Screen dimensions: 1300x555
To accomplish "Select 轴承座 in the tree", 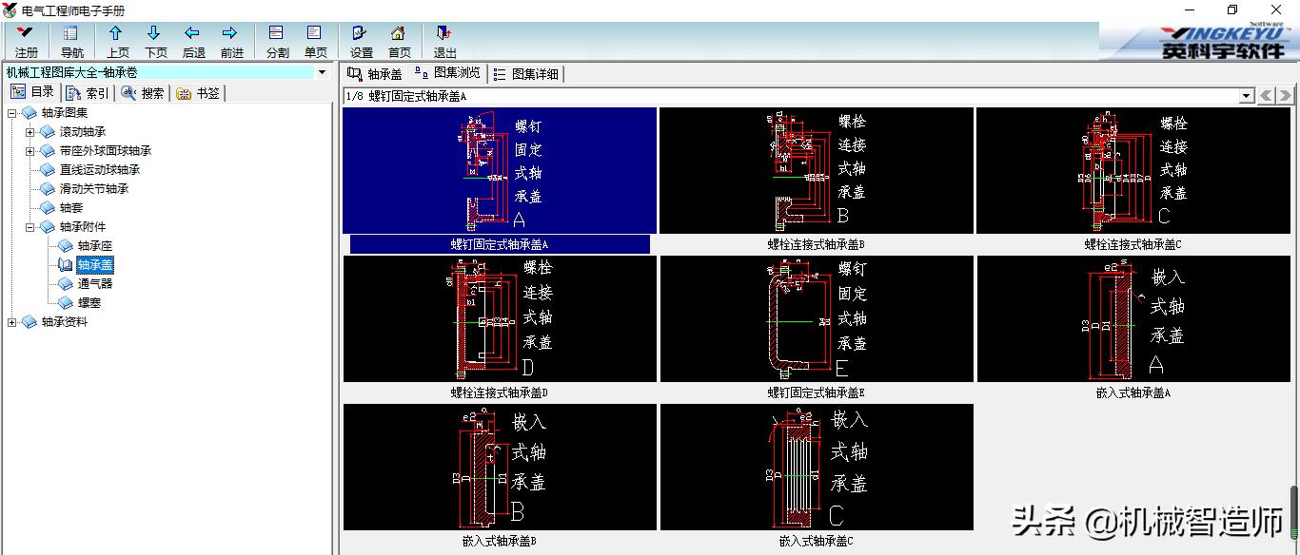I will [95, 246].
